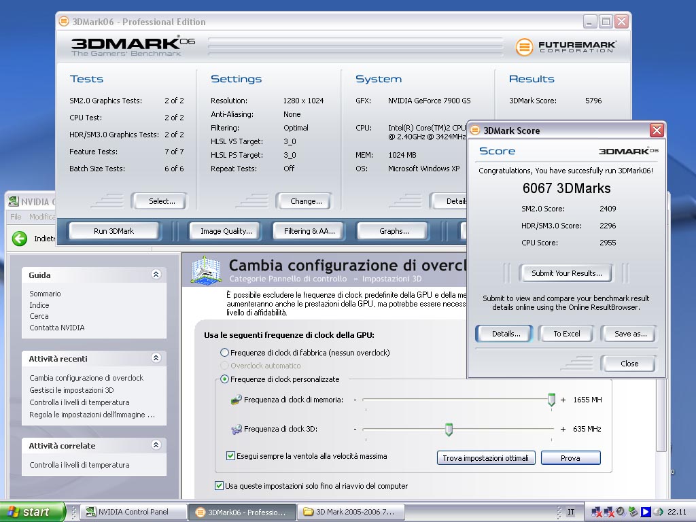Open Regola le impostazioni dell'immagine link
696x522 pixels.
coord(92,415)
